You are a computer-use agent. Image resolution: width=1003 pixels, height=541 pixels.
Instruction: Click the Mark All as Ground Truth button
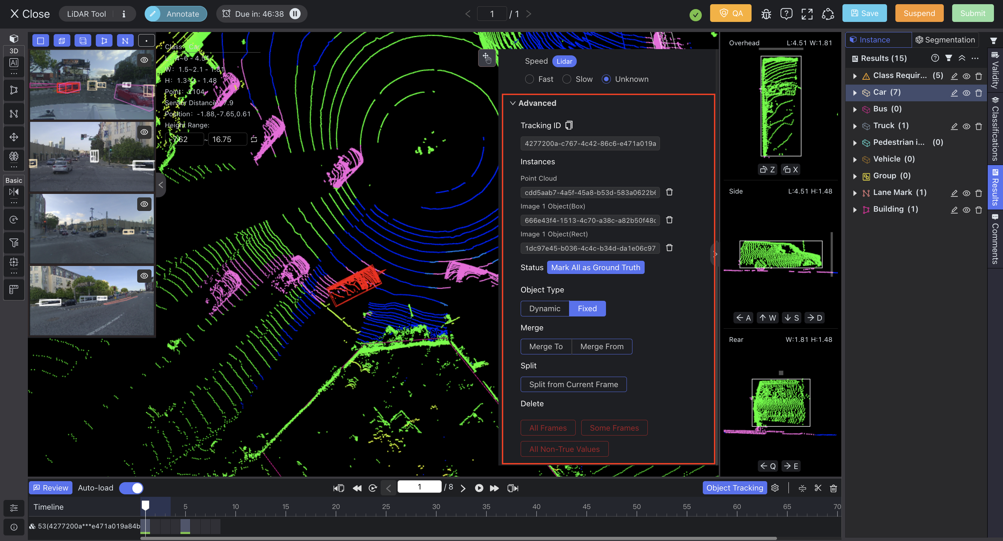[595, 267]
